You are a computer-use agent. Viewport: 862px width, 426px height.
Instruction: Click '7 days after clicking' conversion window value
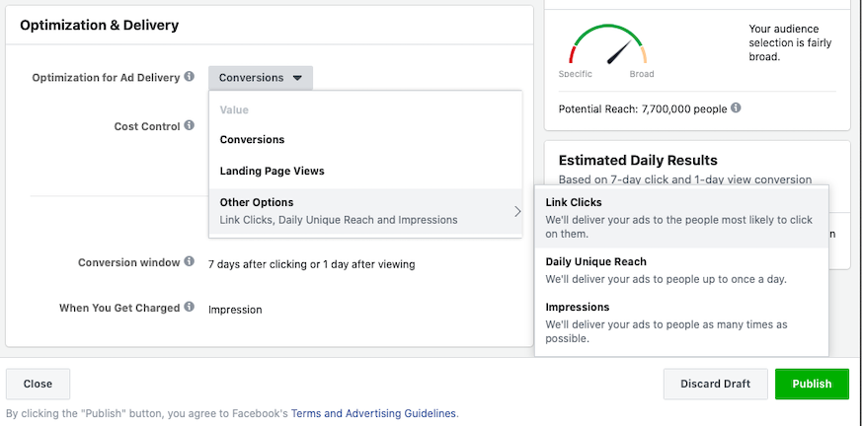click(311, 264)
